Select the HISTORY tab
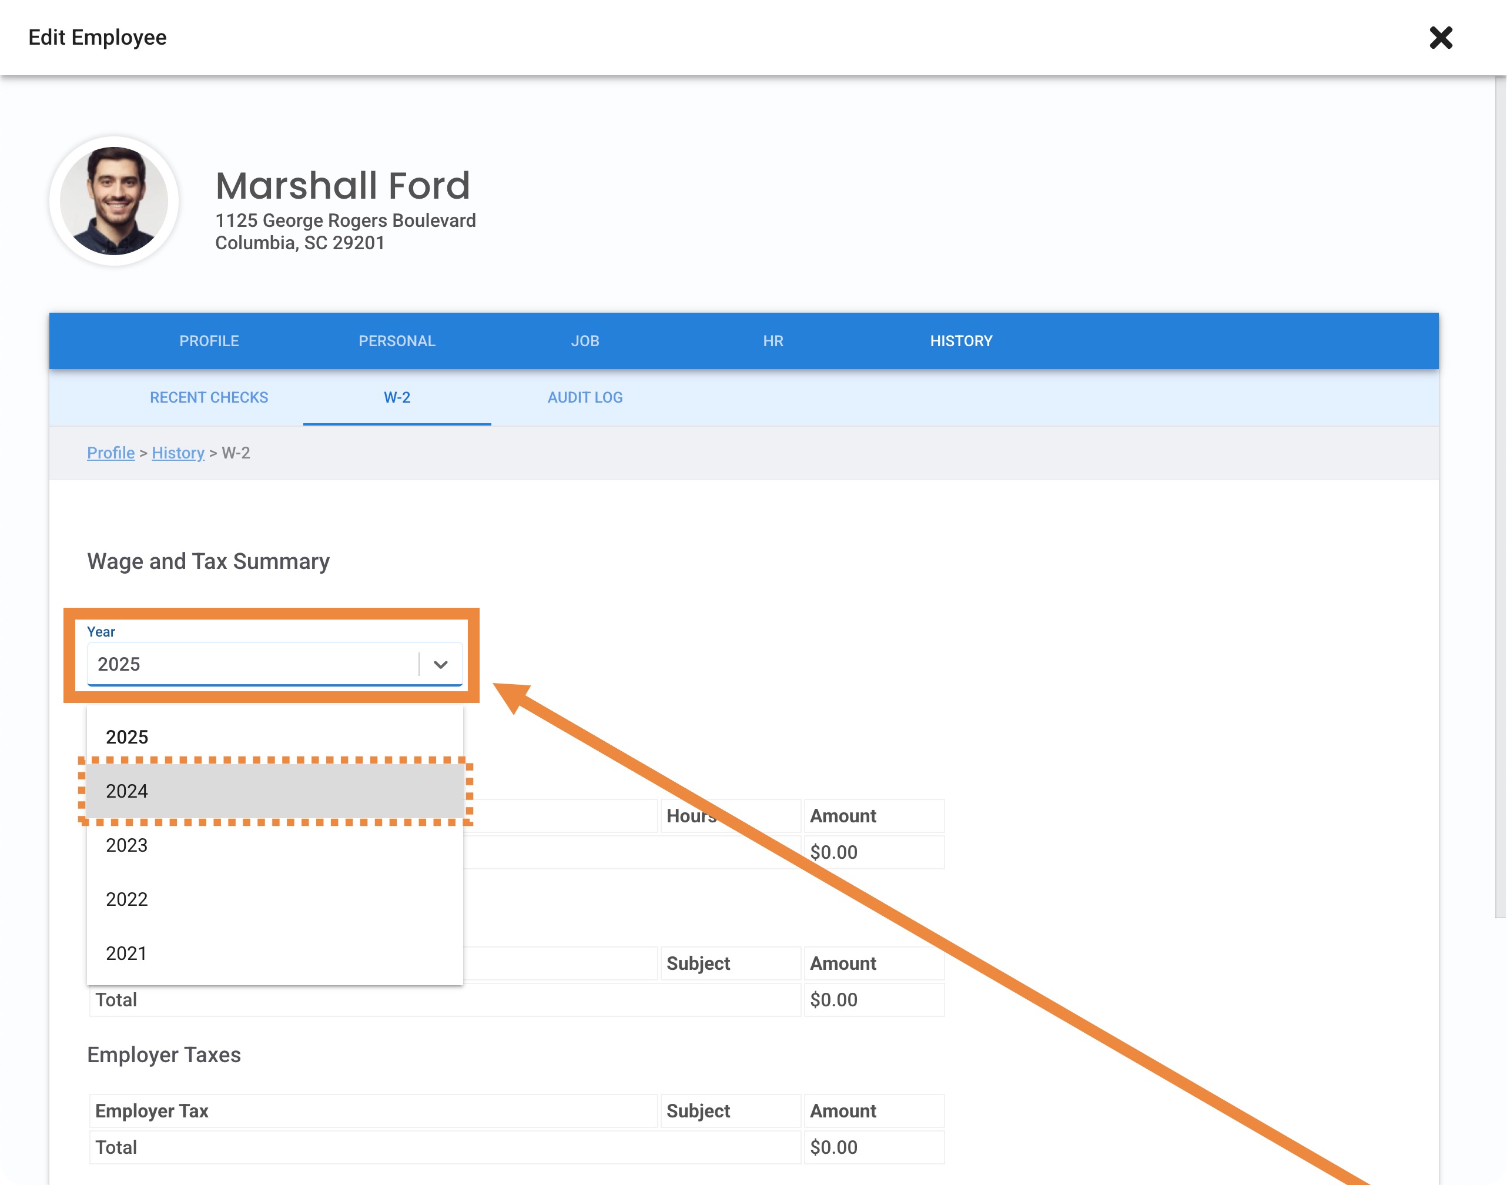This screenshot has width=1507, height=1185. pos(961,341)
